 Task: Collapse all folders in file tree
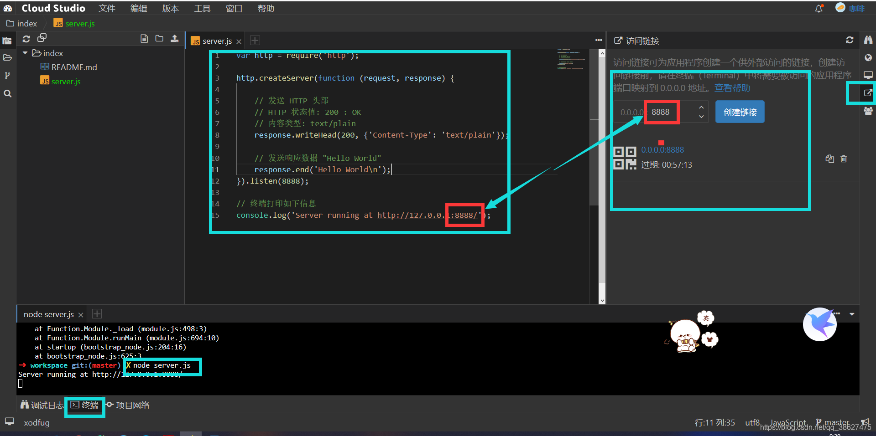[42, 38]
